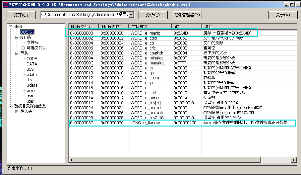301x175 pixels.
Task: Click the 打开(O) open file button
Action: [21, 15]
